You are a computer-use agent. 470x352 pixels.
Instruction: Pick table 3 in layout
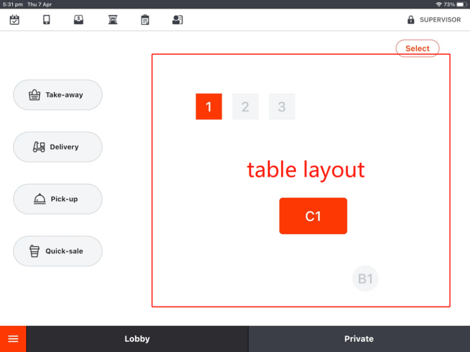(282, 107)
